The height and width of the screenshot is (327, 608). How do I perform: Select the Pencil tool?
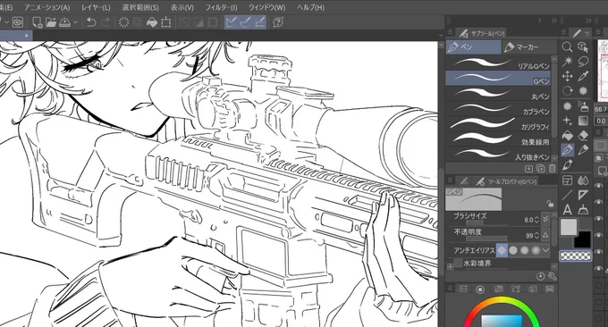(583, 150)
